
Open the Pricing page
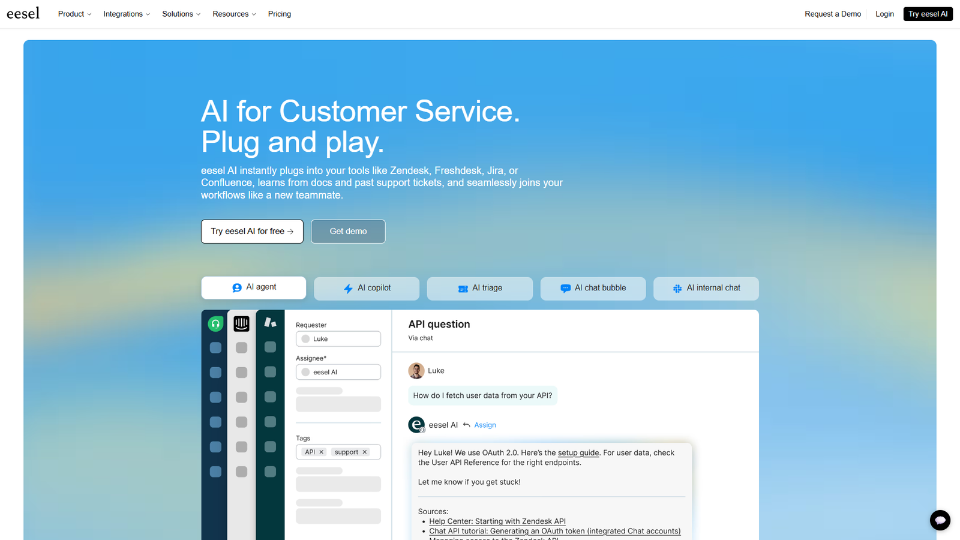280,14
